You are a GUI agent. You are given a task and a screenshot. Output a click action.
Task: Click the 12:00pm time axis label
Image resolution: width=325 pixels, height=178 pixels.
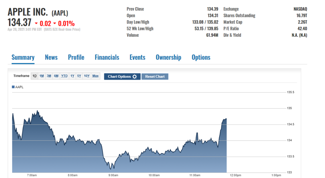pos(235,175)
